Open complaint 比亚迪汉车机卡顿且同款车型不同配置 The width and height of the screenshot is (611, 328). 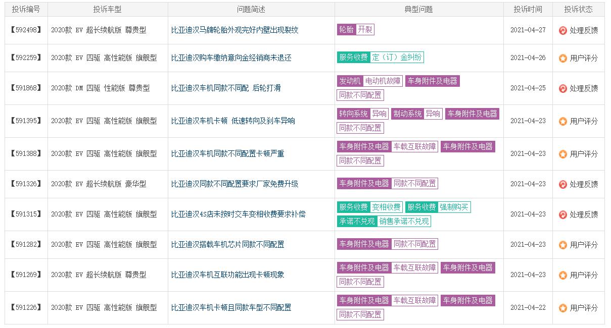[231, 308]
